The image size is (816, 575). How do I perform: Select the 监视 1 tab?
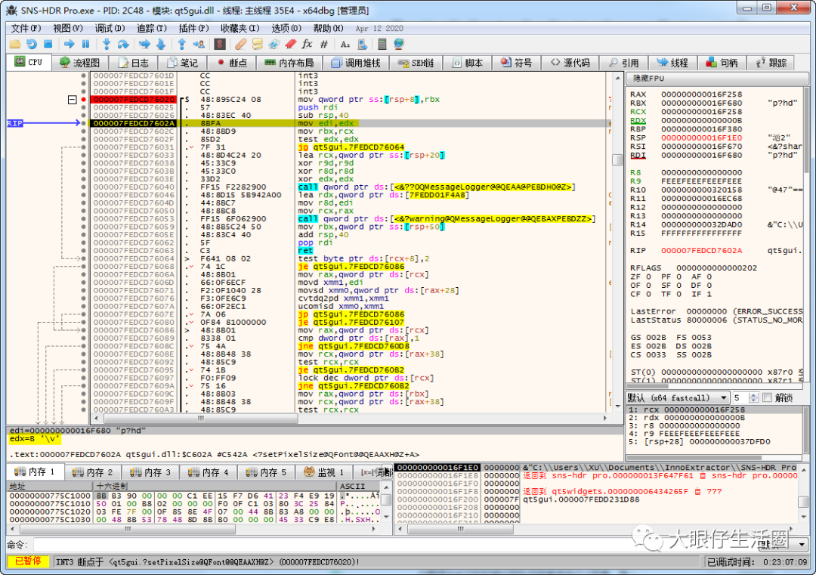(323, 472)
